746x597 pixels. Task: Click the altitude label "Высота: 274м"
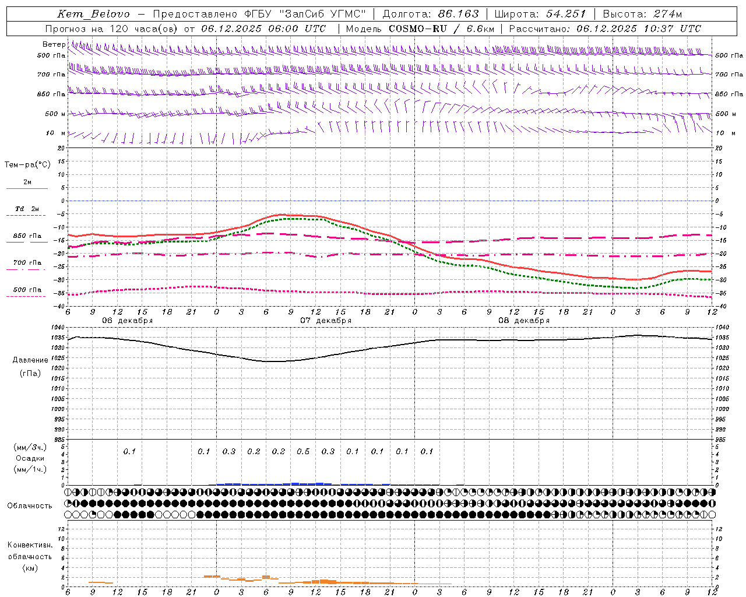click(642, 14)
